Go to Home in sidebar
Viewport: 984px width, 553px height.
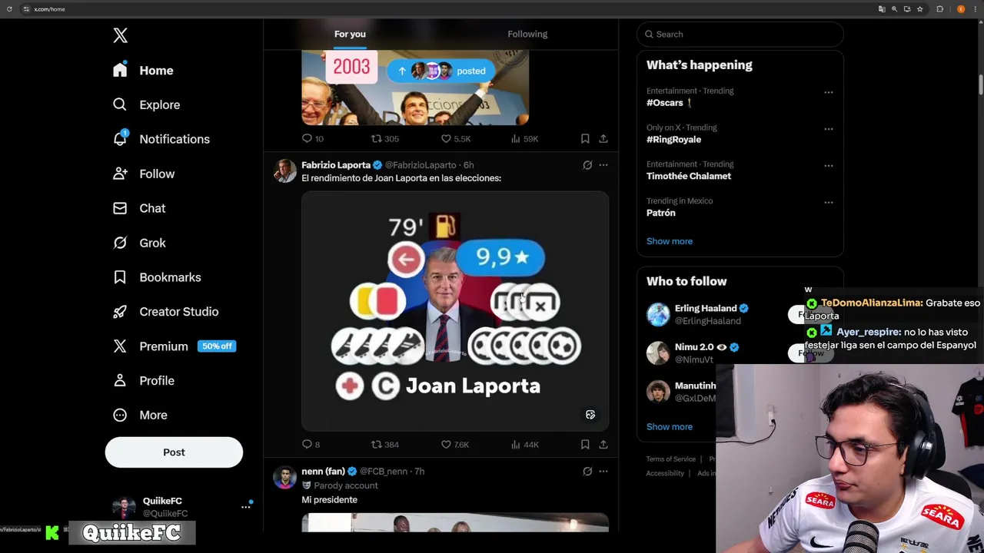tap(143, 70)
